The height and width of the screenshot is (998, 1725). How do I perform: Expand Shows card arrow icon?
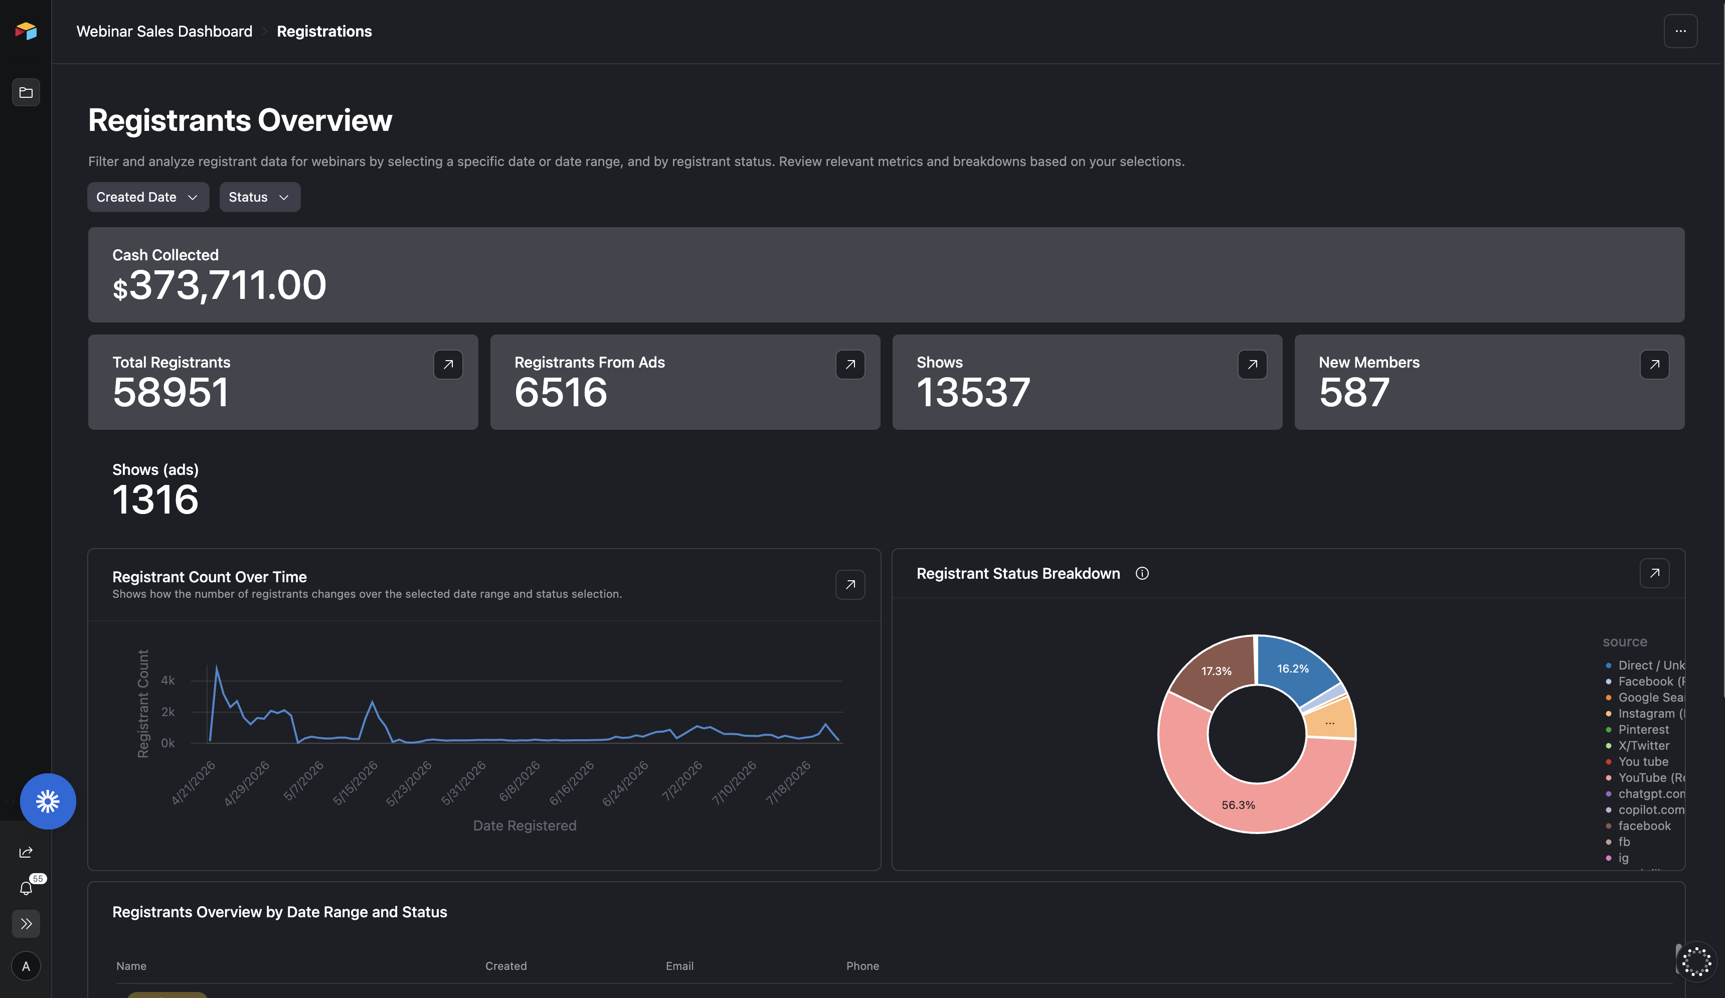tap(1252, 364)
